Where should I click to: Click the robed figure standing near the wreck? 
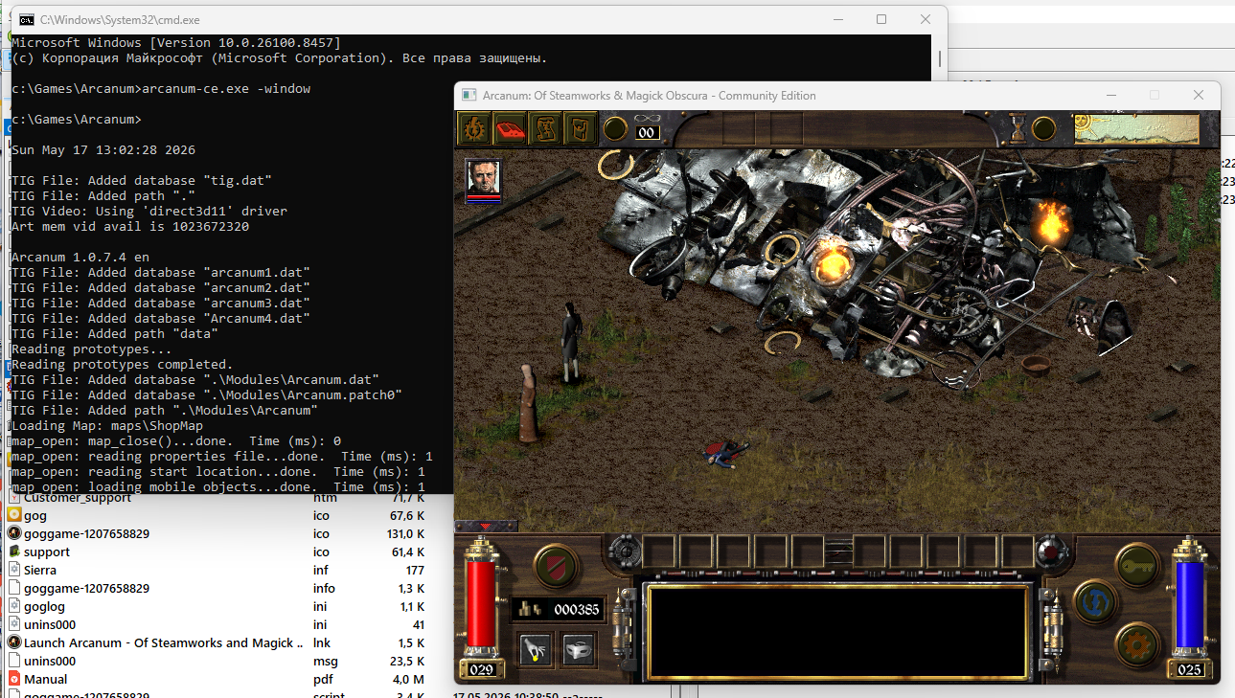529,402
